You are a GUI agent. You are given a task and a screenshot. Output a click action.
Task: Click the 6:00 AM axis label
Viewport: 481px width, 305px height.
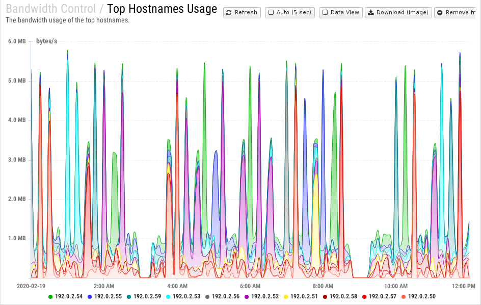[x=250, y=286]
